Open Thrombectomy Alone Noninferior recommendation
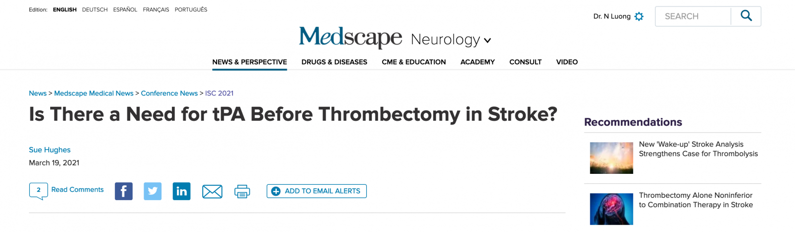Viewport: 795px width, 232px height. click(696, 200)
